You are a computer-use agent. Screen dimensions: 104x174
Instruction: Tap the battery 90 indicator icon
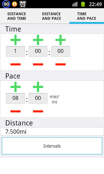click(x=6, y=4)
